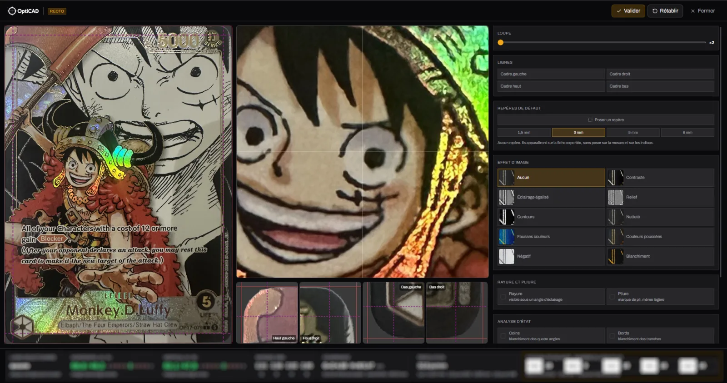
Task: Open the Bas droit corner thumbnail
Action: pyautogui.click(x=457, y=313)
